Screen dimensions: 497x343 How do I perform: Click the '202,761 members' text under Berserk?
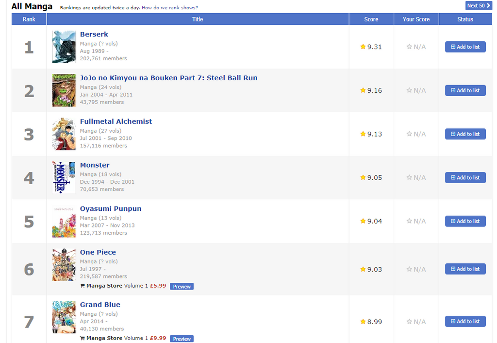click(103, 58)
